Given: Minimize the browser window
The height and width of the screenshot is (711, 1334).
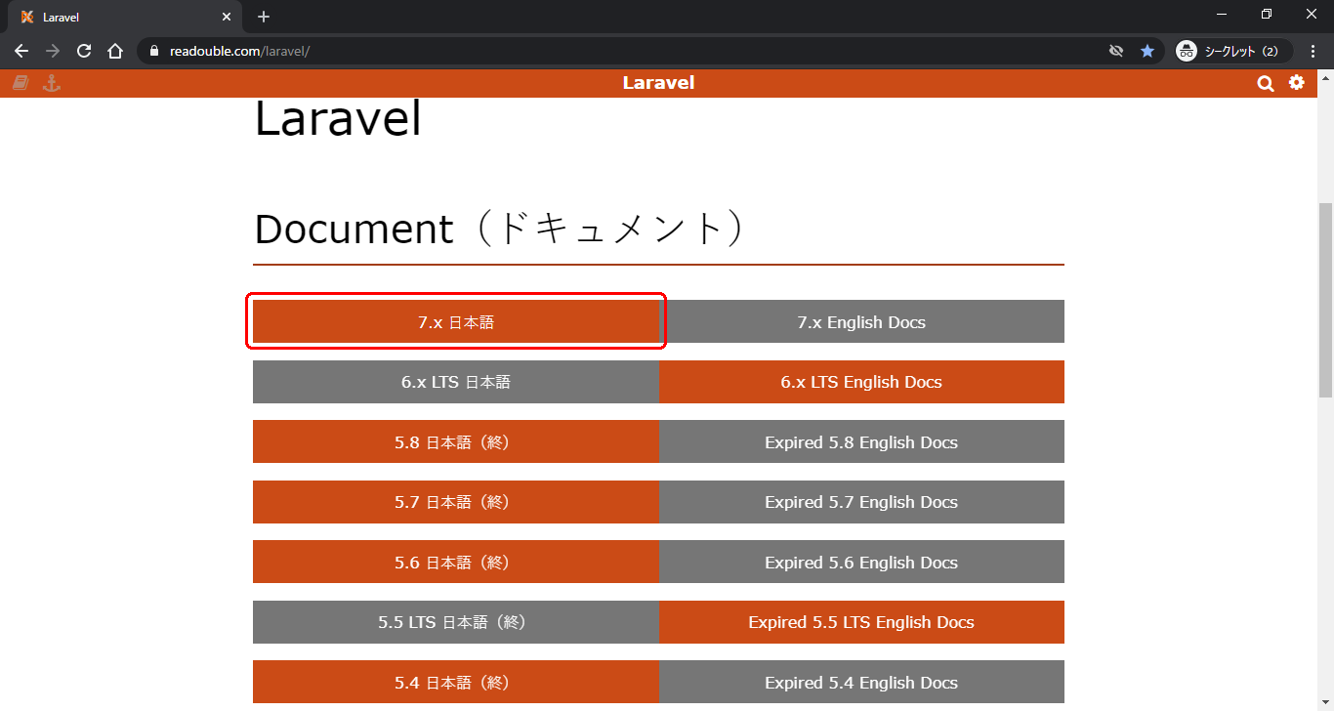Looking at the screenshot, I should point(1222,14).
